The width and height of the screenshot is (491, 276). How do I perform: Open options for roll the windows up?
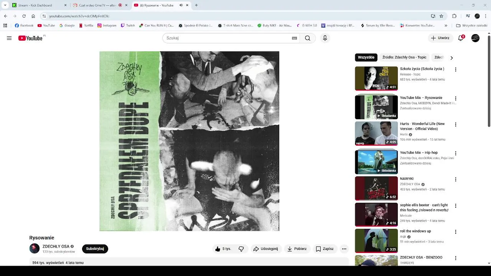click(x=456, y=232)
